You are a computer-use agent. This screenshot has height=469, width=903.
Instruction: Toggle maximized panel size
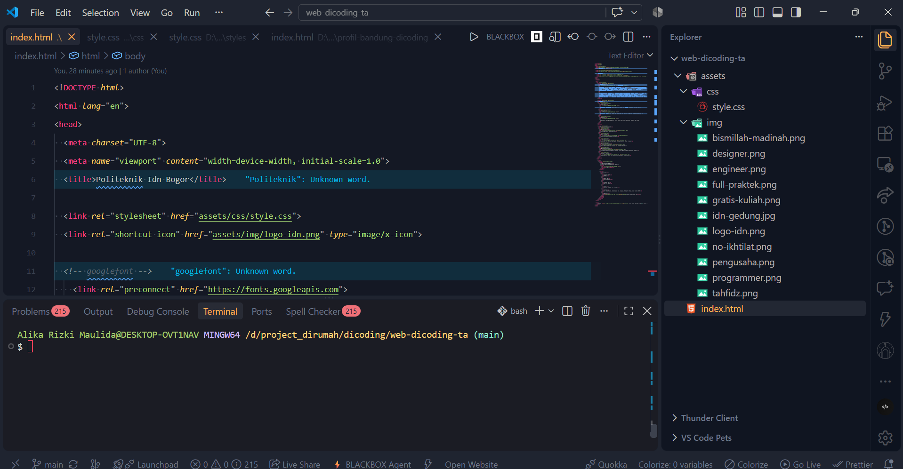coord(629,311)
